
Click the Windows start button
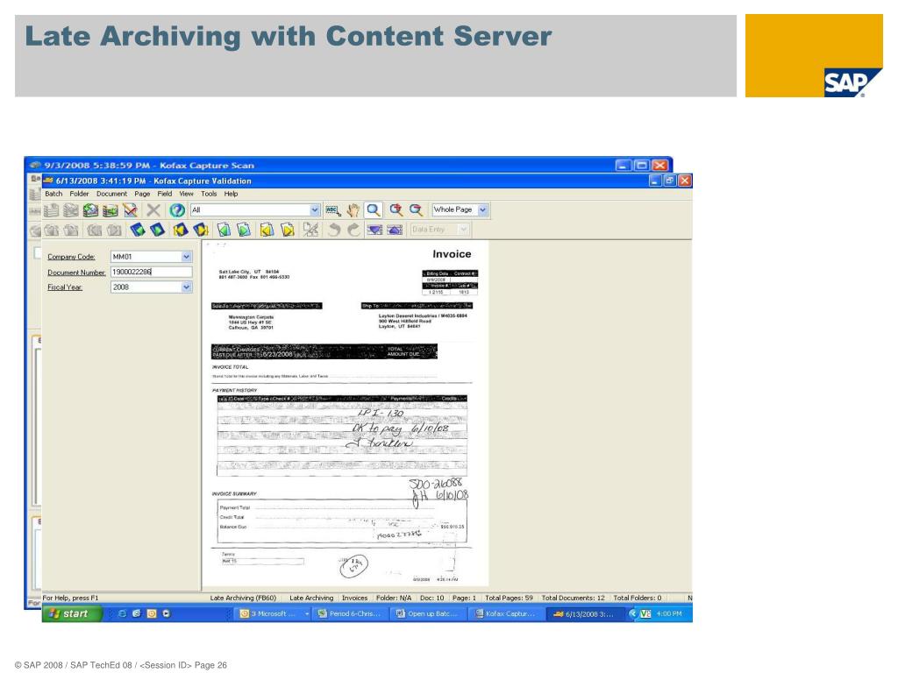(72, 613)
